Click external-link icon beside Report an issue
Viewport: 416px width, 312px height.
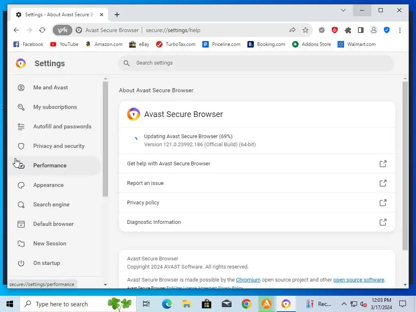pyautogui.click(x=383, y=183)
